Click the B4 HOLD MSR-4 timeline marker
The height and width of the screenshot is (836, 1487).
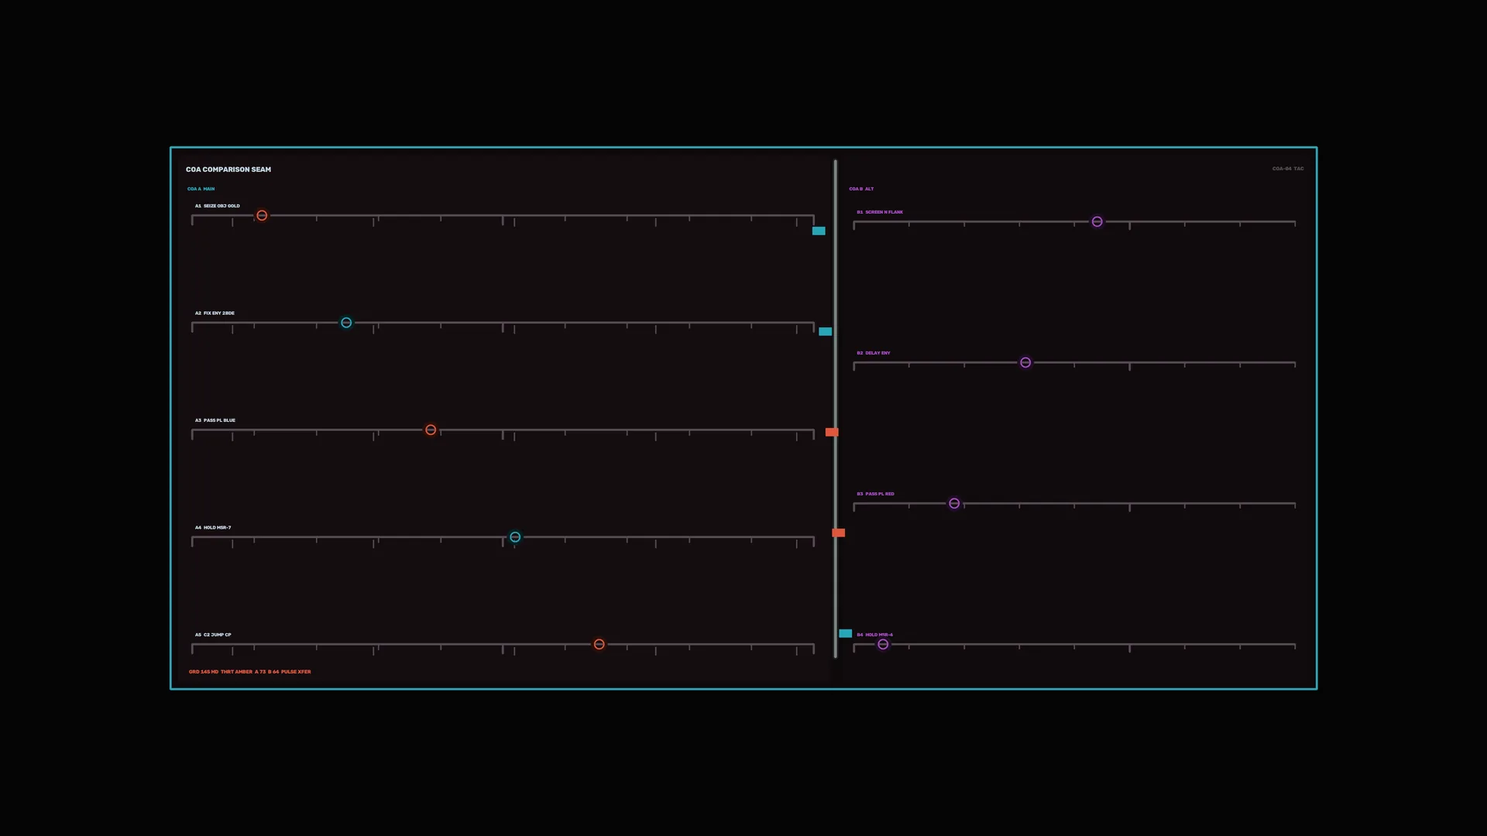click(x=883, y=644)
